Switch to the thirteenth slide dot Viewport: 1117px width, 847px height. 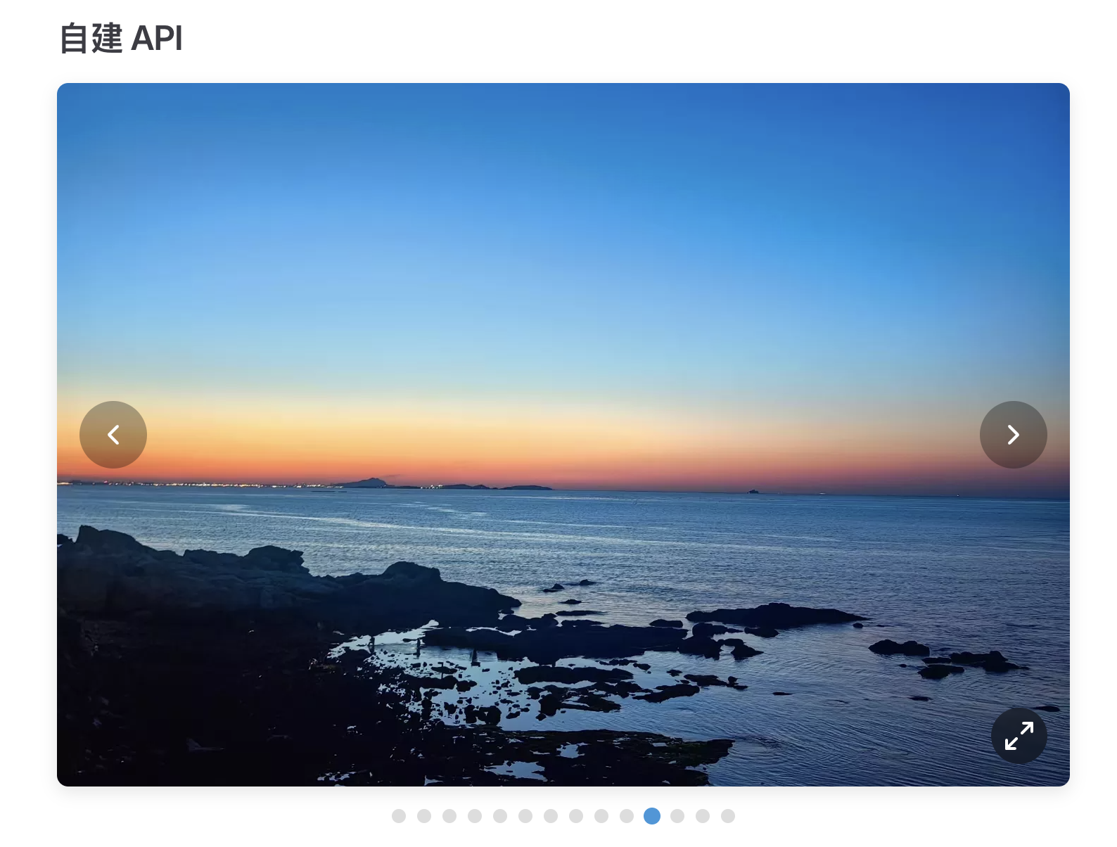703,816
